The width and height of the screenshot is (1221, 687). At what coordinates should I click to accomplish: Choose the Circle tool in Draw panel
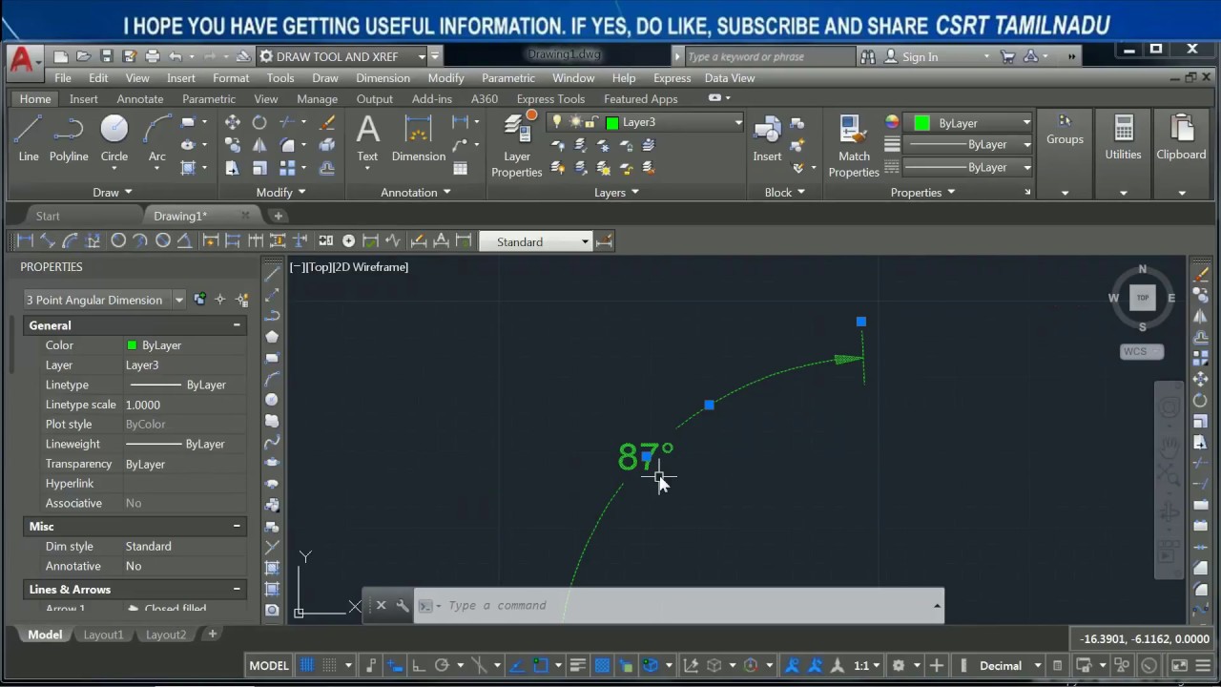click(x=114, y=138)
